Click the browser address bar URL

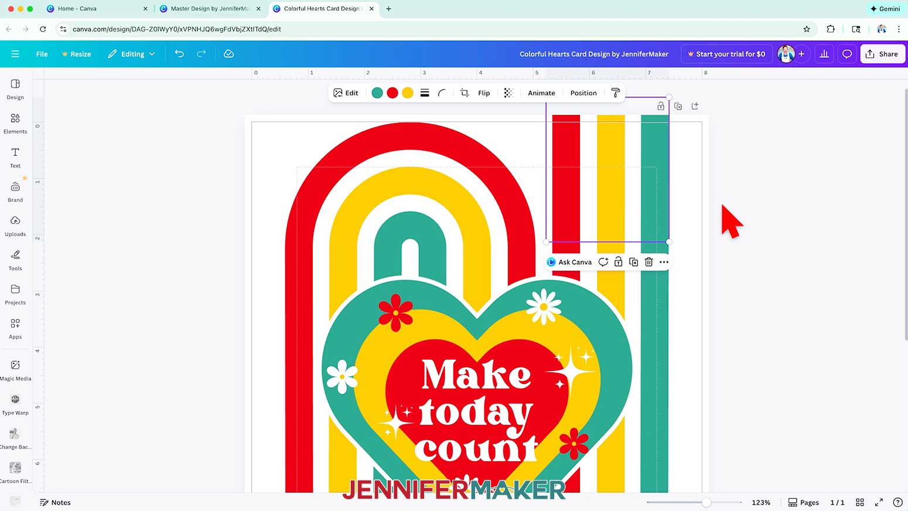point(176,29)
